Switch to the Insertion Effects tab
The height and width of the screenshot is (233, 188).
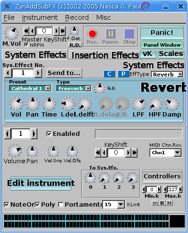point(105,55)
